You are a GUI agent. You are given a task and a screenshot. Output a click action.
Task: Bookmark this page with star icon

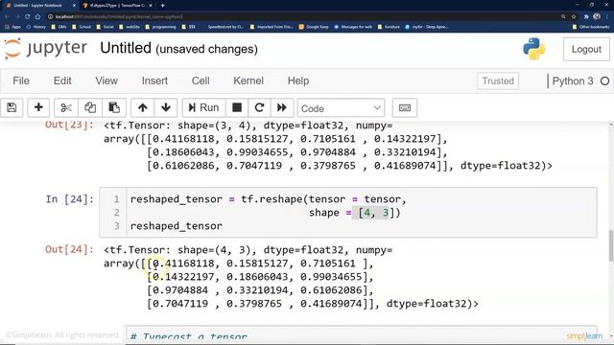(x=574, y=17)
